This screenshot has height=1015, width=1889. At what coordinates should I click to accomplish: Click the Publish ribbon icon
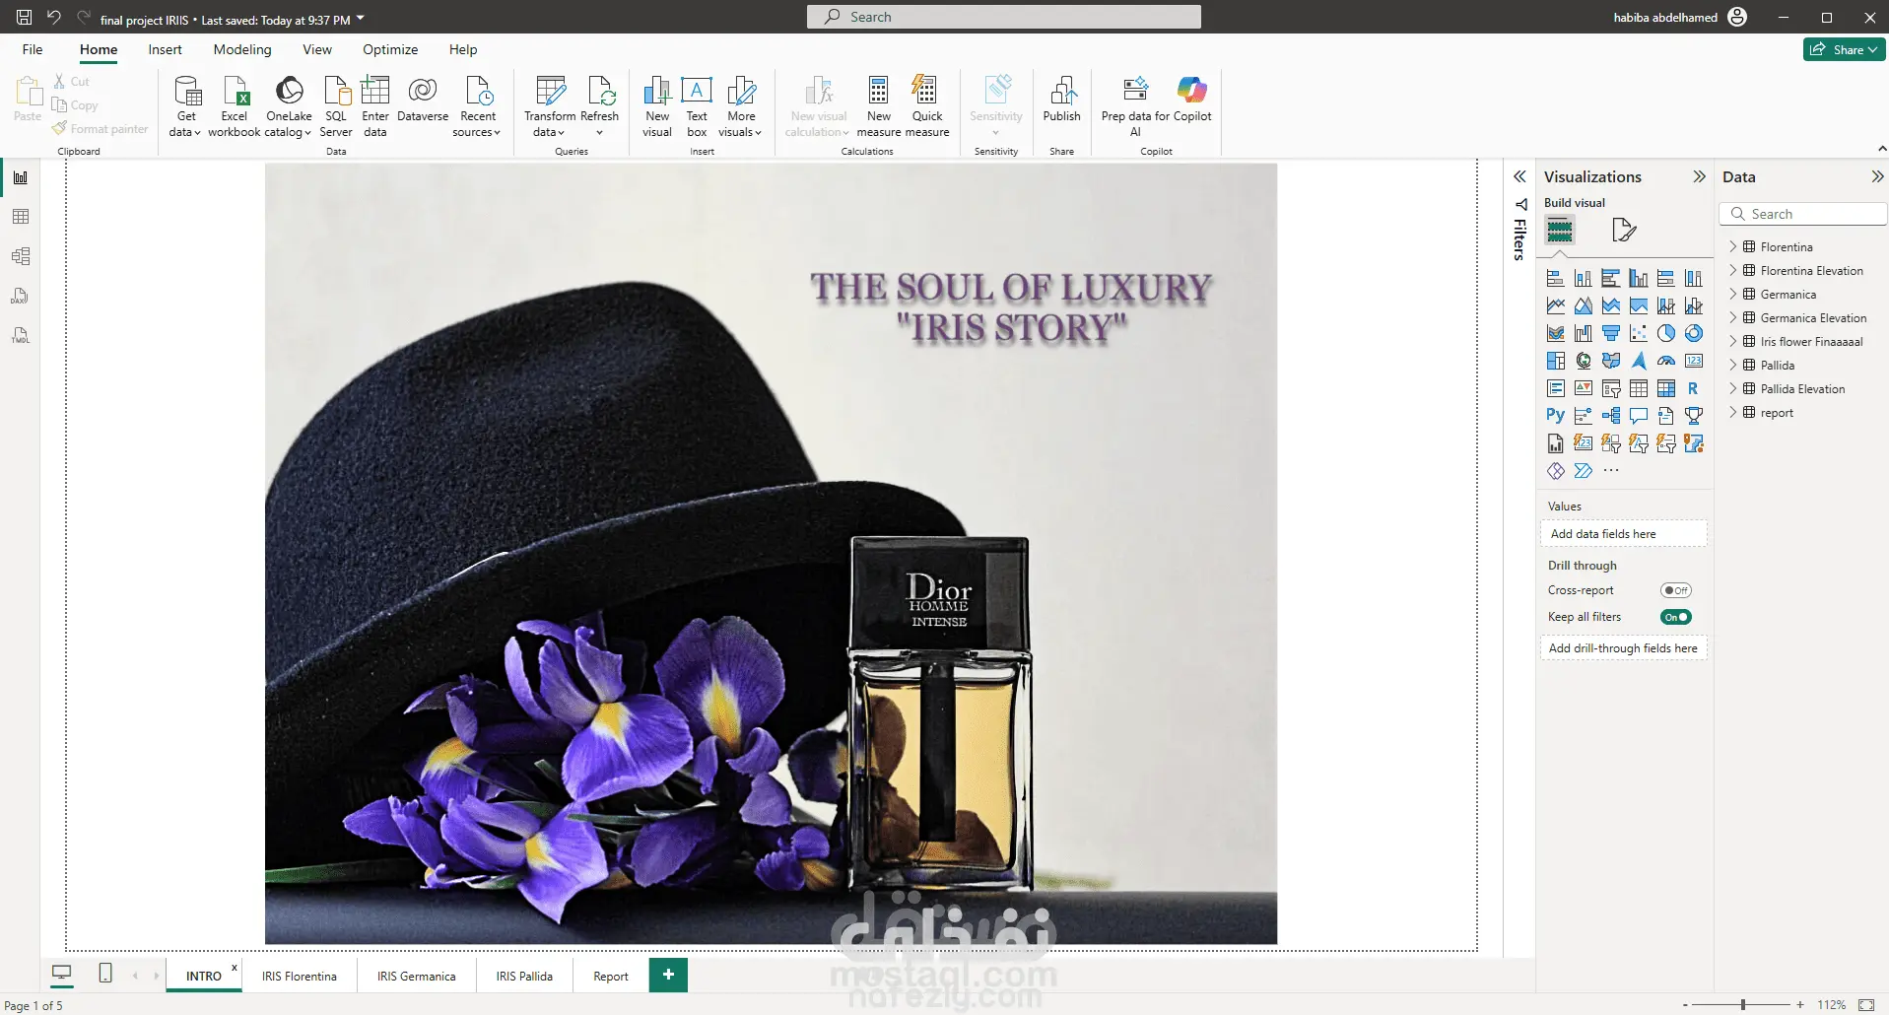click(x=1061, y=101)
